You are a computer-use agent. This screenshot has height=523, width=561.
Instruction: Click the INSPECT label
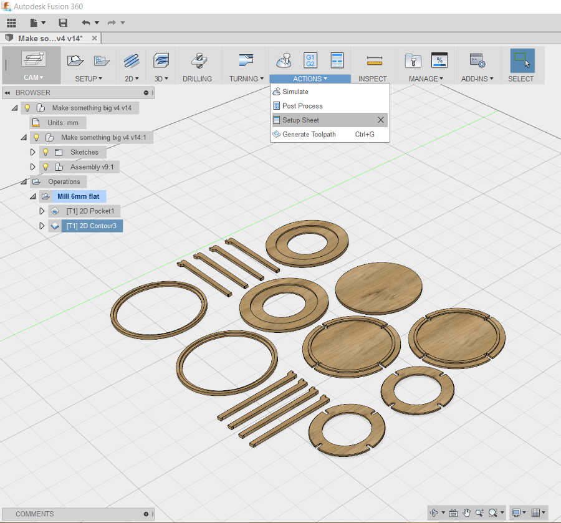pos(373,79)
